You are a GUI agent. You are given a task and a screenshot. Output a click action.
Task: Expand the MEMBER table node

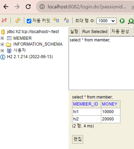pos(2,38)
